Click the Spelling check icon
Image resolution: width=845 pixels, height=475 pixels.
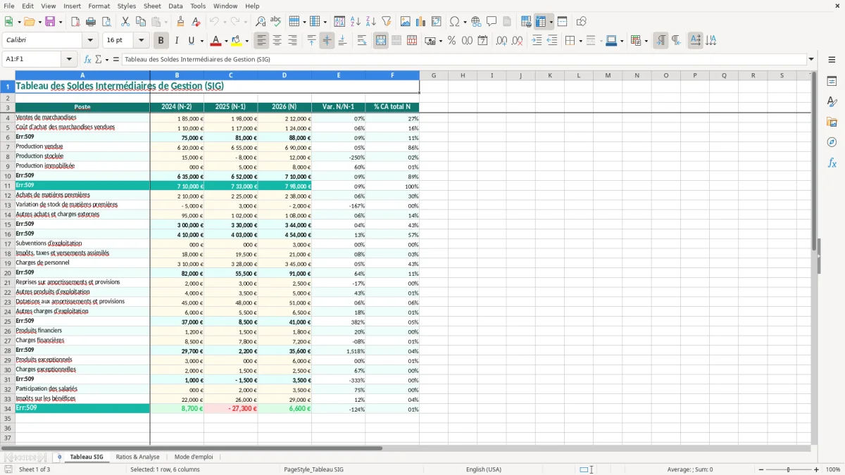275,22
